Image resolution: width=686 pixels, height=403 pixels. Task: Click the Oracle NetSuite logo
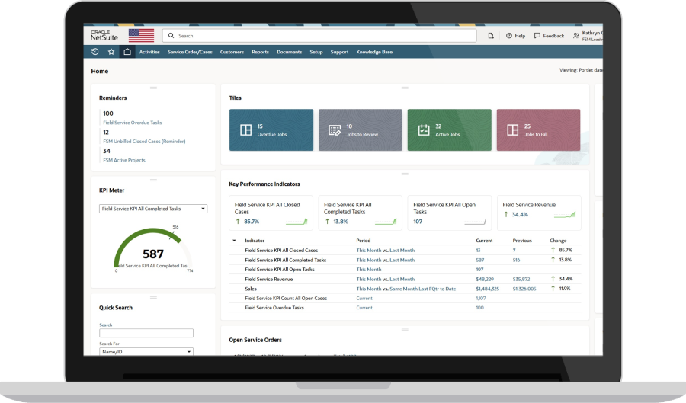[104, 35]
